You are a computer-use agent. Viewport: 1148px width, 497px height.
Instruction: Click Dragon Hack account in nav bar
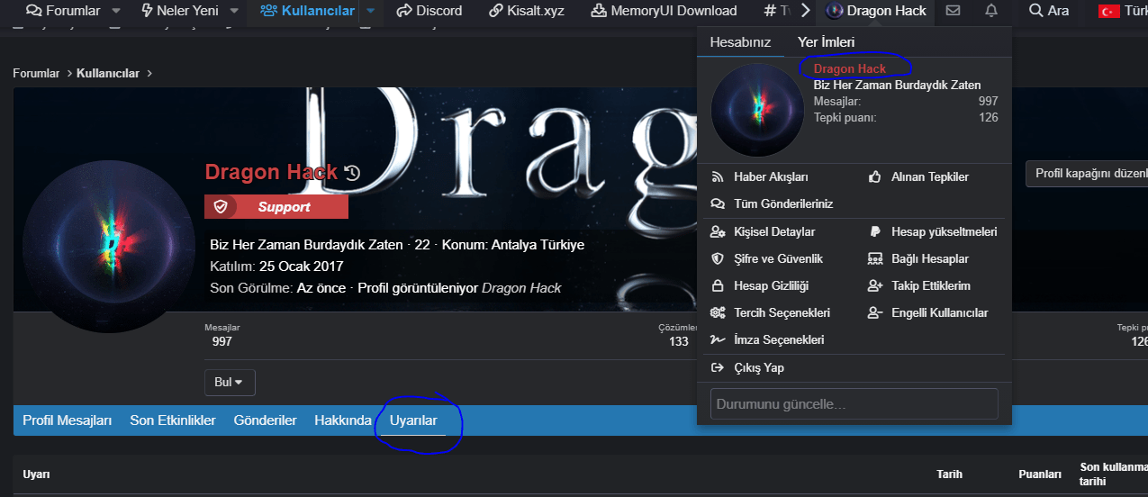876,12
